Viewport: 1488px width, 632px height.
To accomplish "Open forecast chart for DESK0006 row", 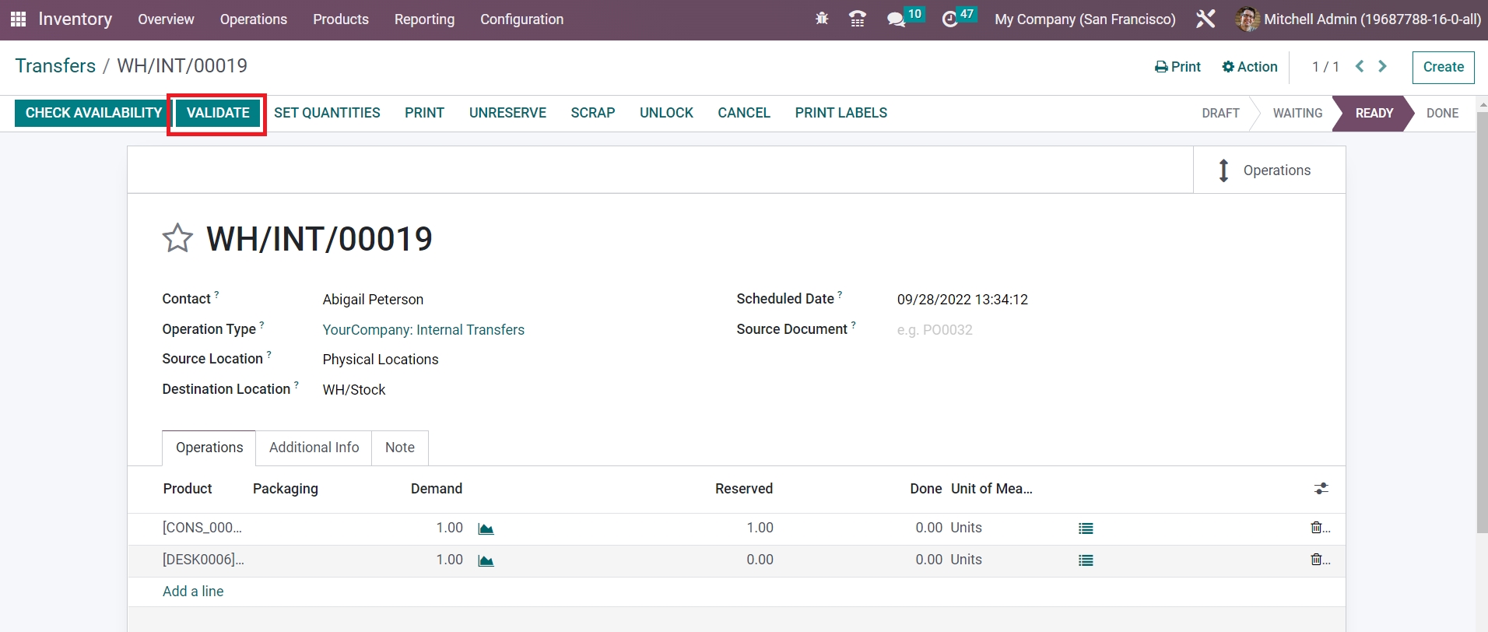I will pos(486,561).
